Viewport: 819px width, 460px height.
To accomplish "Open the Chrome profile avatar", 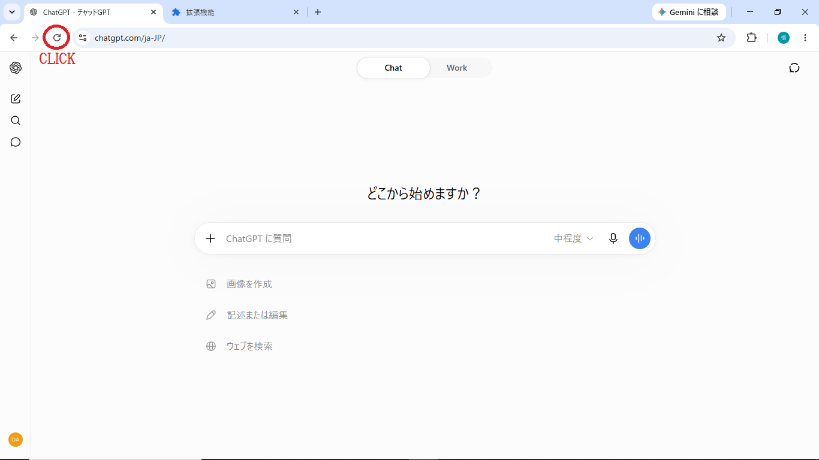I will tap(783, 38).
